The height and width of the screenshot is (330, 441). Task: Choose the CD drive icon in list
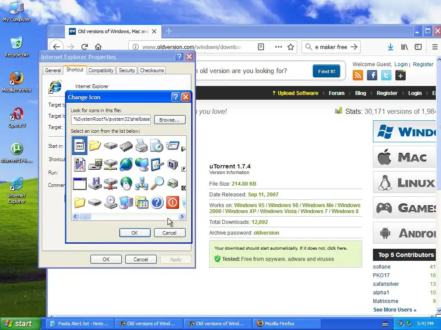(110, 202)
